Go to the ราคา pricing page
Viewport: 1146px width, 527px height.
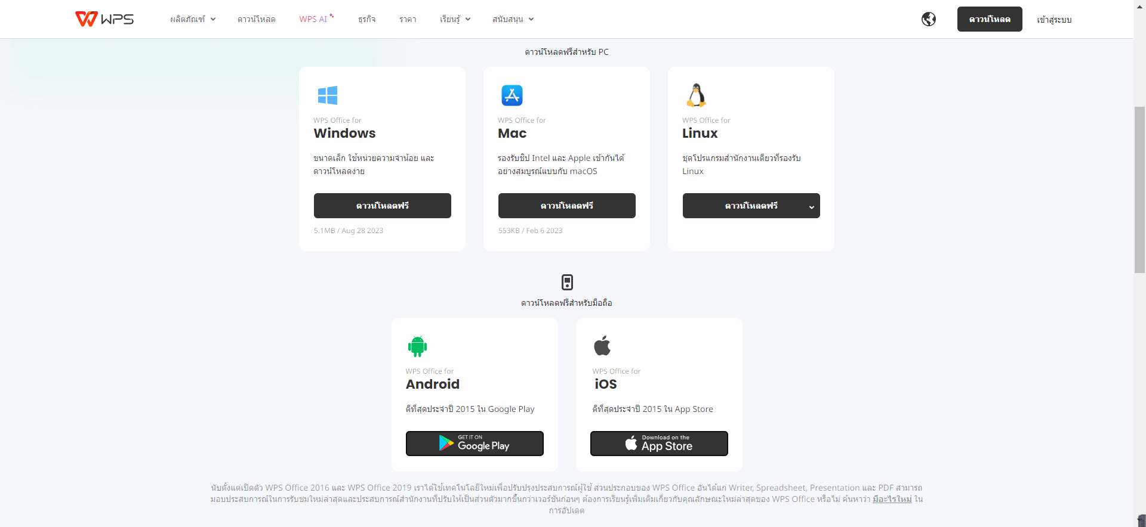pyautogui.click(x=408, y=19)
